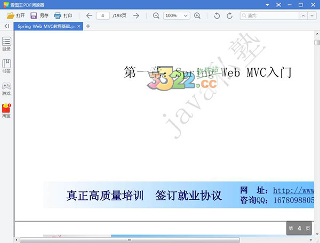The image size is (320, 243).
Task: Click the page number input field
Action: click(x=102, y=15)
